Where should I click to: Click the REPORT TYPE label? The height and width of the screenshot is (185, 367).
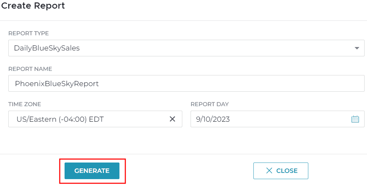[x=29, y=34]
